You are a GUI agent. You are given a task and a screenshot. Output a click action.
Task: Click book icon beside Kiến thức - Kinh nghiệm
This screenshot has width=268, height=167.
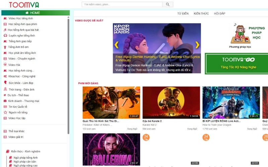pyautogui.click(x=8, y=151)
